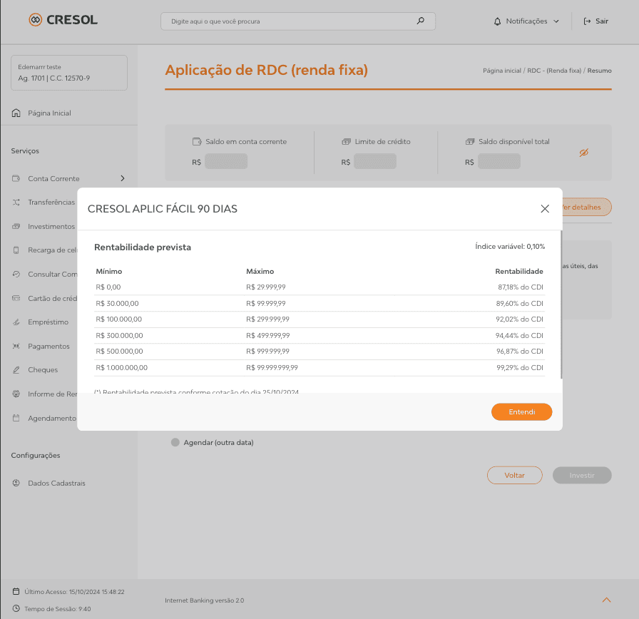This screenshot has height=619, width=639.
Task: Click the Informe de Rendimentos icon
Action: point(16,394)
